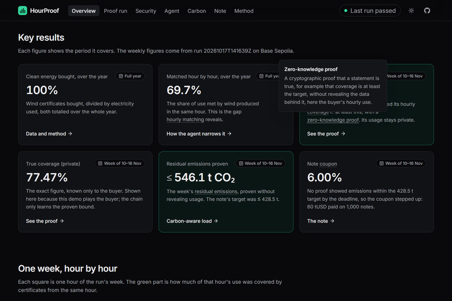Select the Overview tab
The width and height of the screenshot is (452, 301).
point(84,11)
